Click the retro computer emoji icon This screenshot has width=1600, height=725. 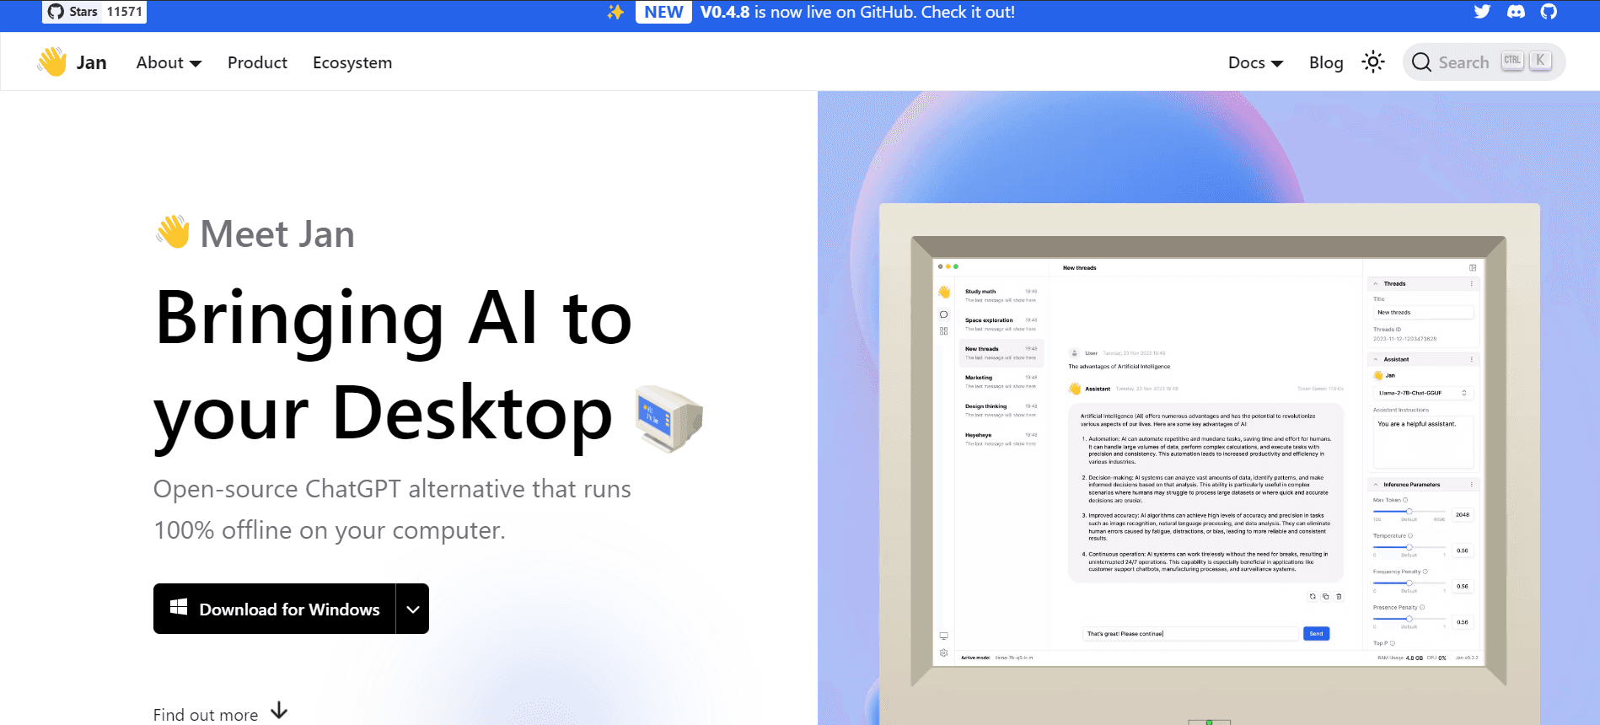point(669,417)
